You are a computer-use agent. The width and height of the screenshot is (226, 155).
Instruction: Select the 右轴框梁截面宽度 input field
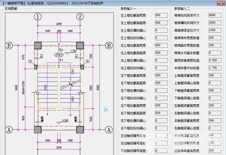pyautogui.click(x=215, y=120)
